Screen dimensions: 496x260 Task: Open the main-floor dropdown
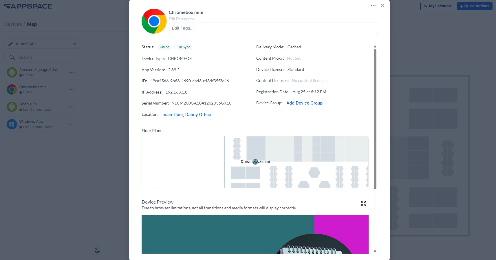(42, 44)
